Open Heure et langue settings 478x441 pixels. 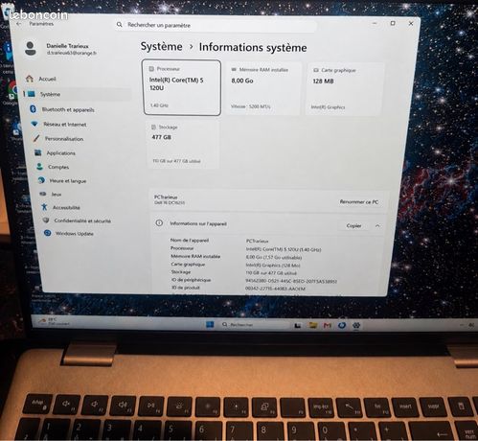(63, 180)
